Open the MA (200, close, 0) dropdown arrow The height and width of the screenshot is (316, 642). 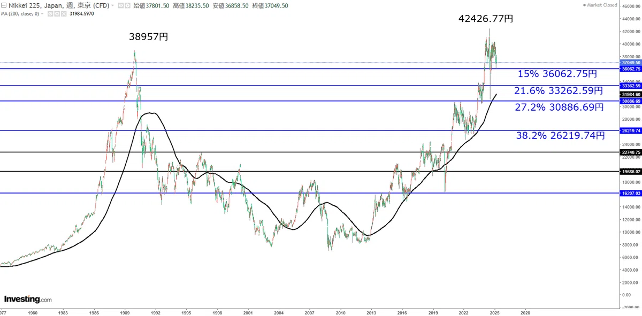(x=42, y=13)
